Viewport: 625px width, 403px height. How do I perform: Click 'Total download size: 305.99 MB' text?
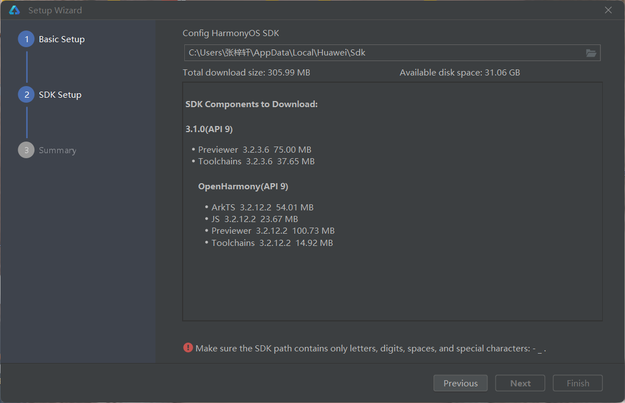tap(246, 73)
